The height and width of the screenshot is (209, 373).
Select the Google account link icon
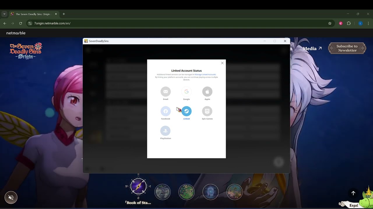pos(186,92)
